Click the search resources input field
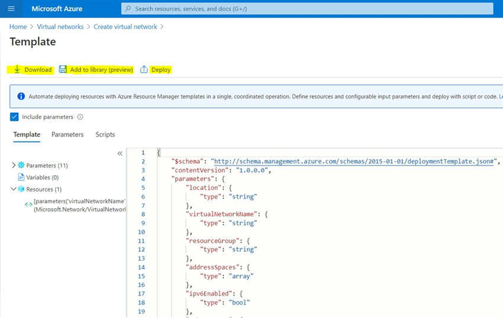 pos(308,9)
